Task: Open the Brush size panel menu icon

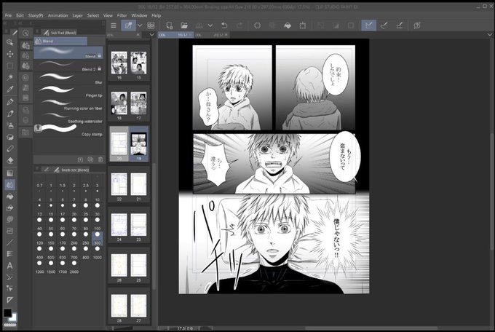Action: pyautogui.click(x=37, y=169)
